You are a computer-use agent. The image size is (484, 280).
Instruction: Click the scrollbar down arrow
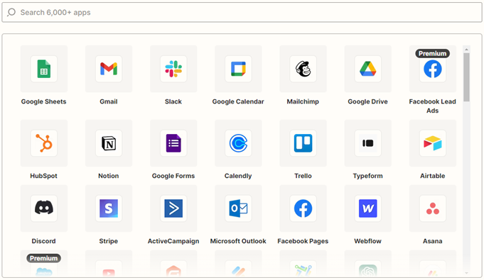click(x=466, y=273)
